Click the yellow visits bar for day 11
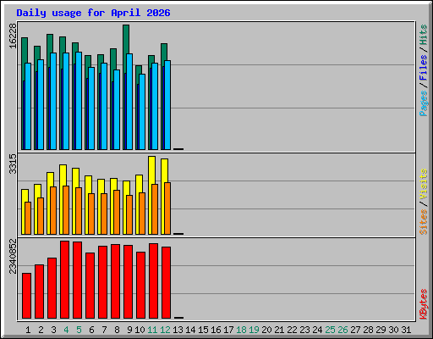 tap(151, 170)
